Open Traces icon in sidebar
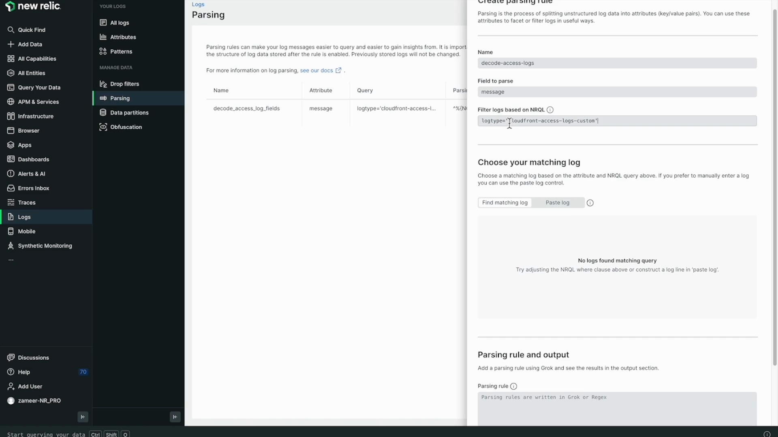778x437 pixels. click(11, 202)
